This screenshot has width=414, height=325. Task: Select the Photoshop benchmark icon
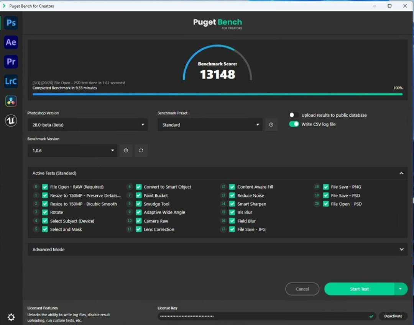coord(11,23)
